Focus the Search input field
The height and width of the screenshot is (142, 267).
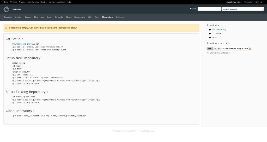209,9
